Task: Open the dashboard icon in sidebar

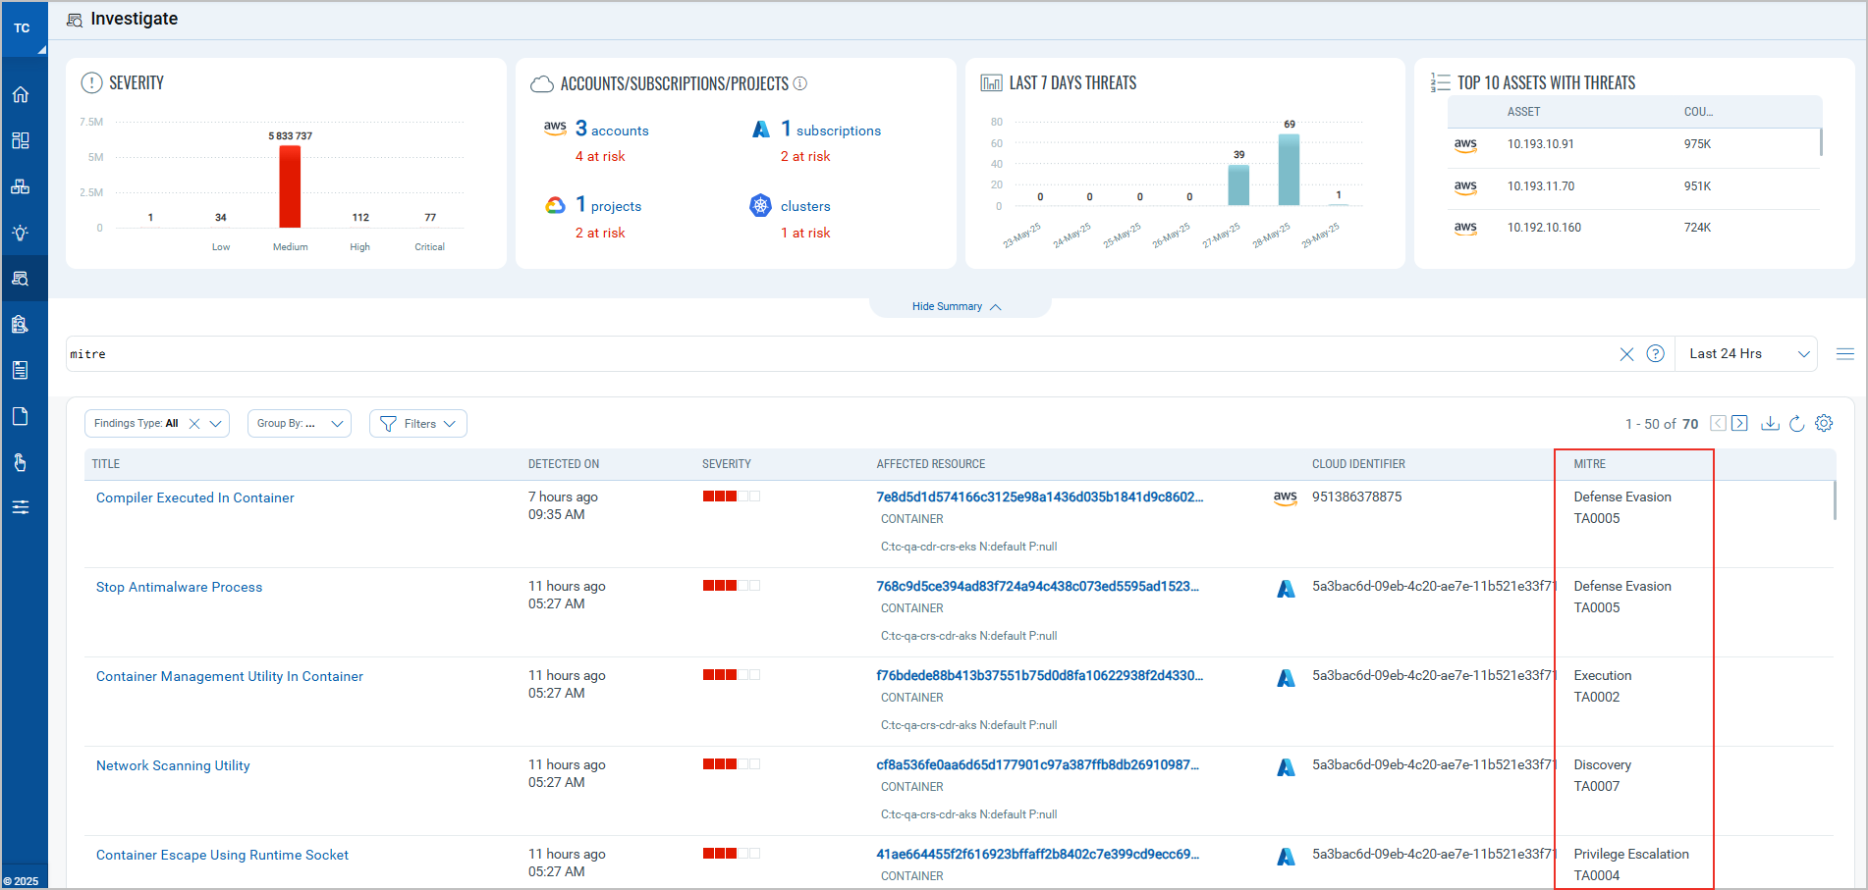Action: click(21, 140)
